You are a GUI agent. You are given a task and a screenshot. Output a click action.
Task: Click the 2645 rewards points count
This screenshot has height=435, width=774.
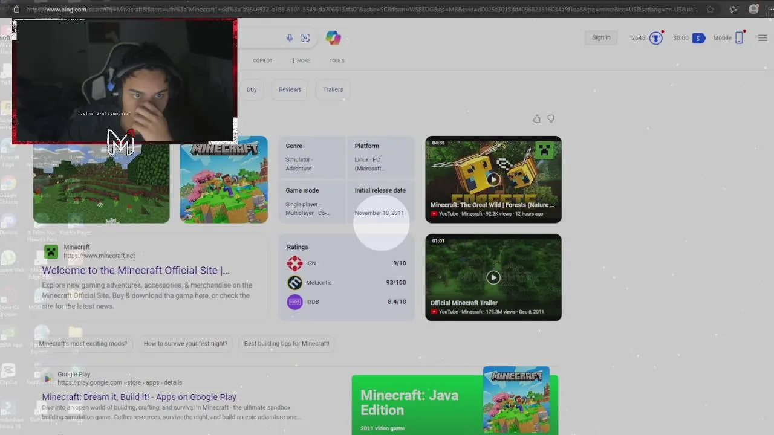639,38
